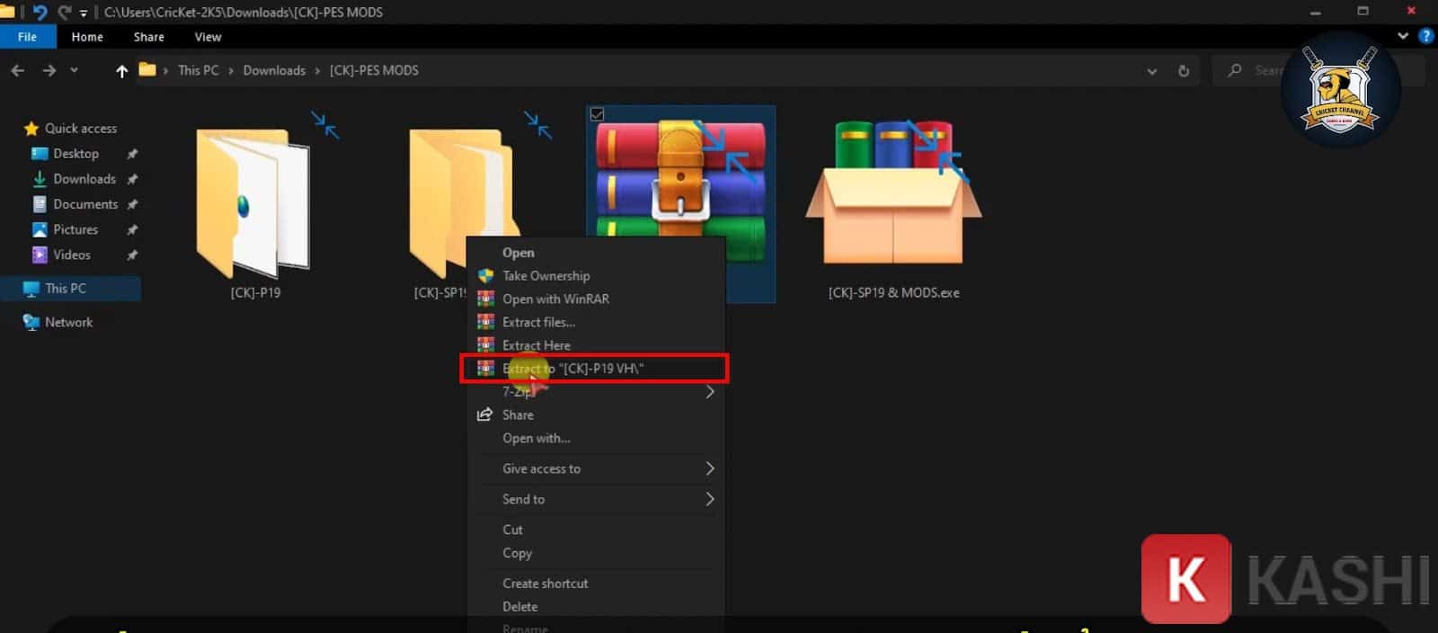Open quick access toolbar customize arrow

point(84,13)
